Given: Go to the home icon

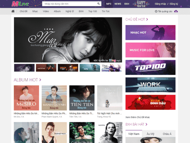Looking at the screenshot, I should coord(13,11).
